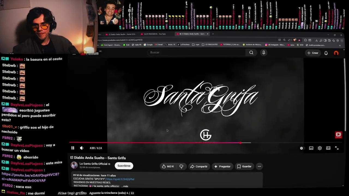Viewport: 349px width, 196px height.
Task: Show more bookmarks with the chevron
Action: 340,45
